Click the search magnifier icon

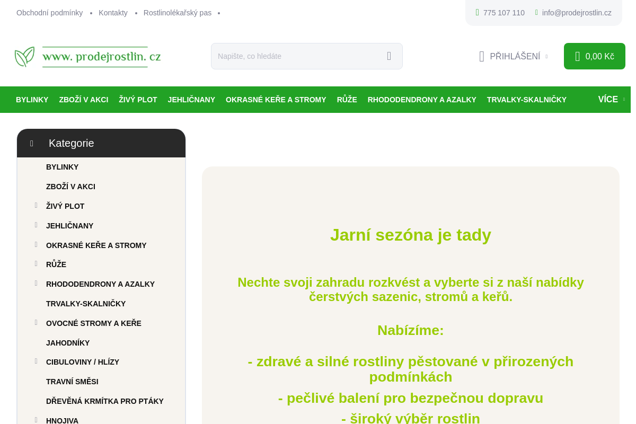pos(388,56)
